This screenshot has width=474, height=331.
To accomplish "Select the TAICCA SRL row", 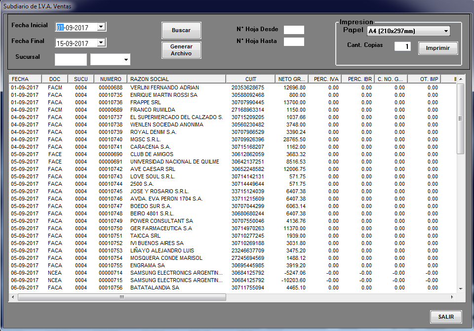I will 233,236.
